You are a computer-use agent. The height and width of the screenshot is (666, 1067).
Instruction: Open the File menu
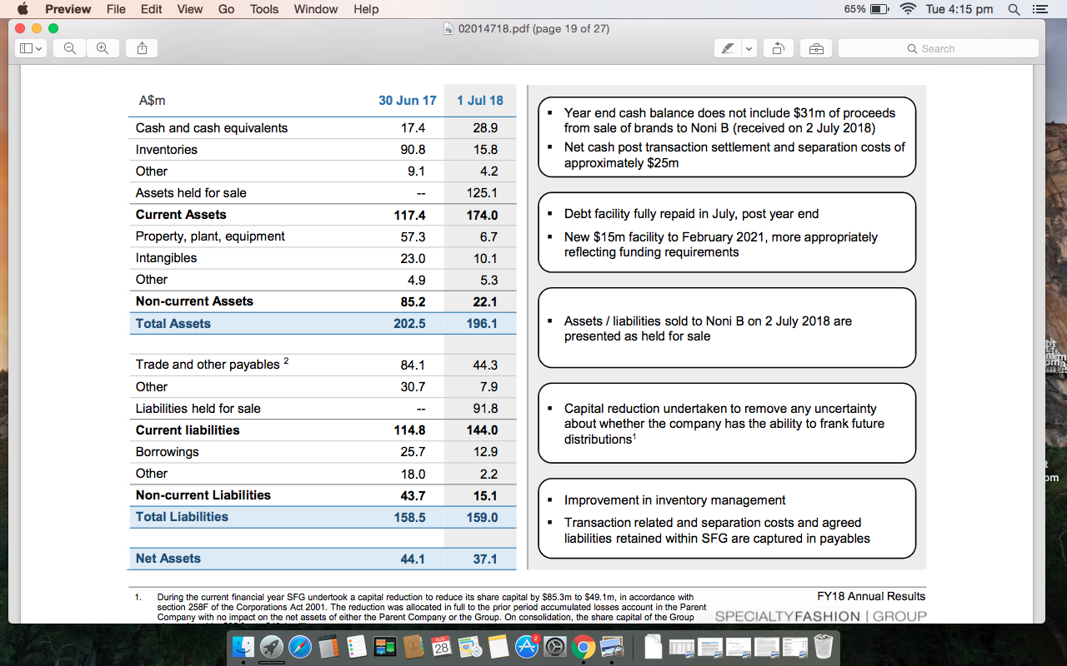(x=116, y=9)
